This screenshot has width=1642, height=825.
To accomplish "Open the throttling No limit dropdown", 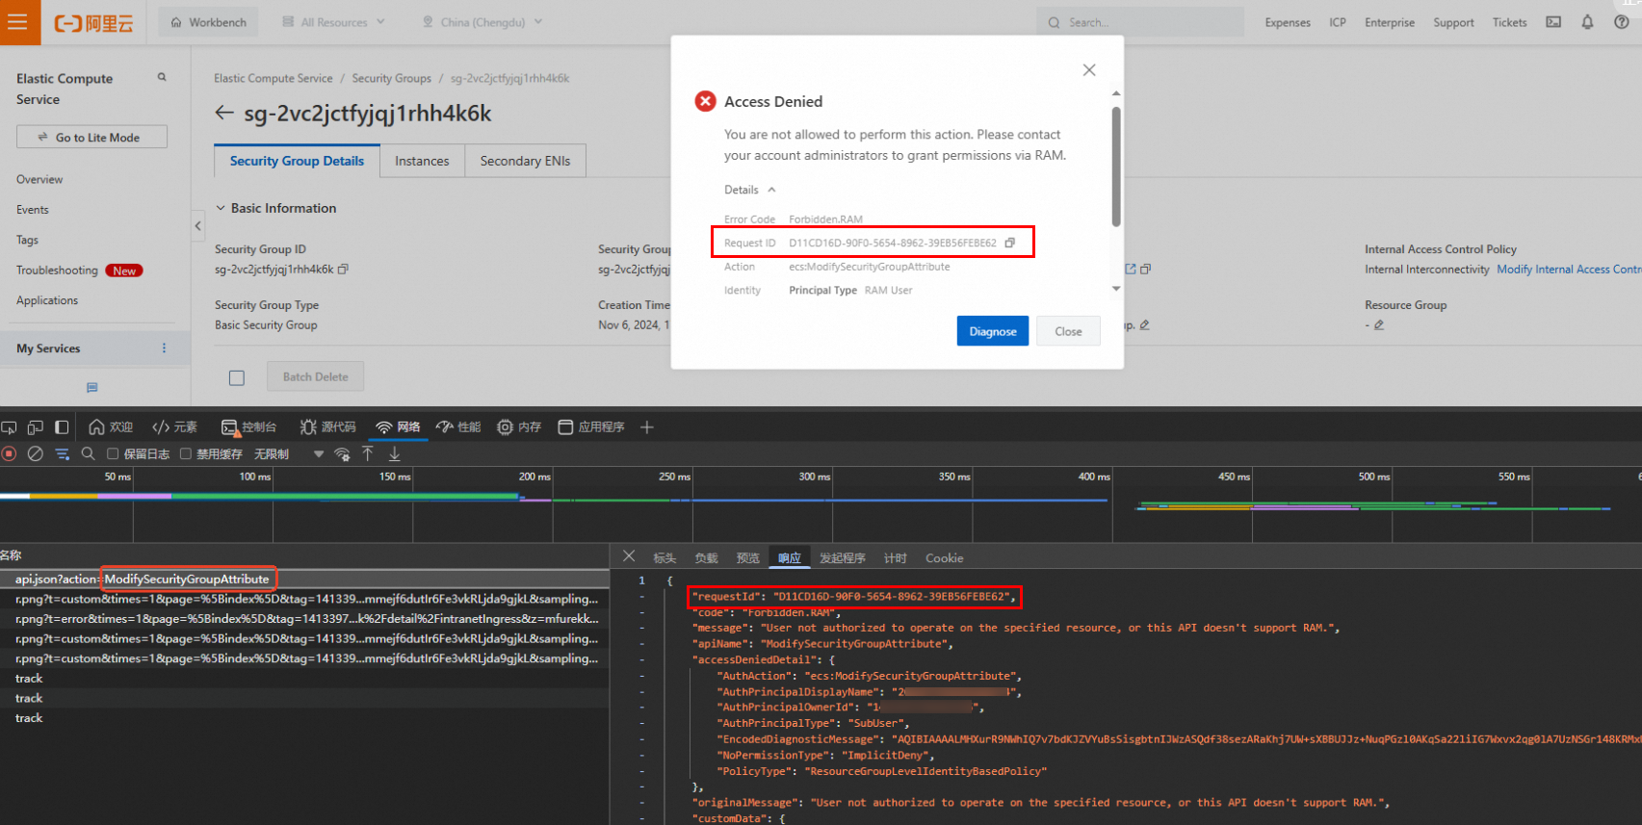I will click(289, 453).
